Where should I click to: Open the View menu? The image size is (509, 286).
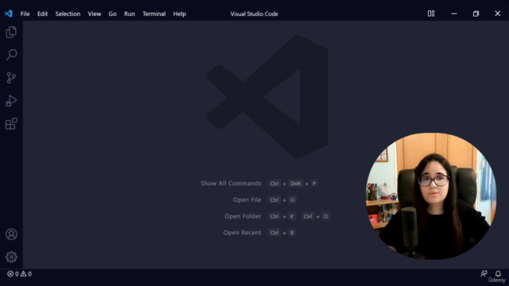[95, 14]
